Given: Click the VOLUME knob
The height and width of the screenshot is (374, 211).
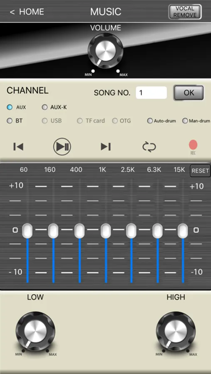Looking at the screenshot, I should click(x=105, y=51).
